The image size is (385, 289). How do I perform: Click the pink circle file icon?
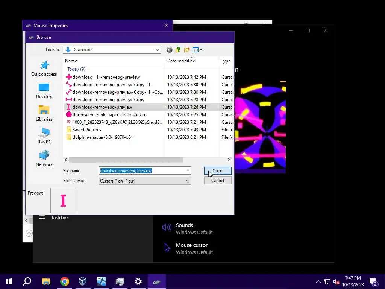pyautogui.click(x=69, y=114)
